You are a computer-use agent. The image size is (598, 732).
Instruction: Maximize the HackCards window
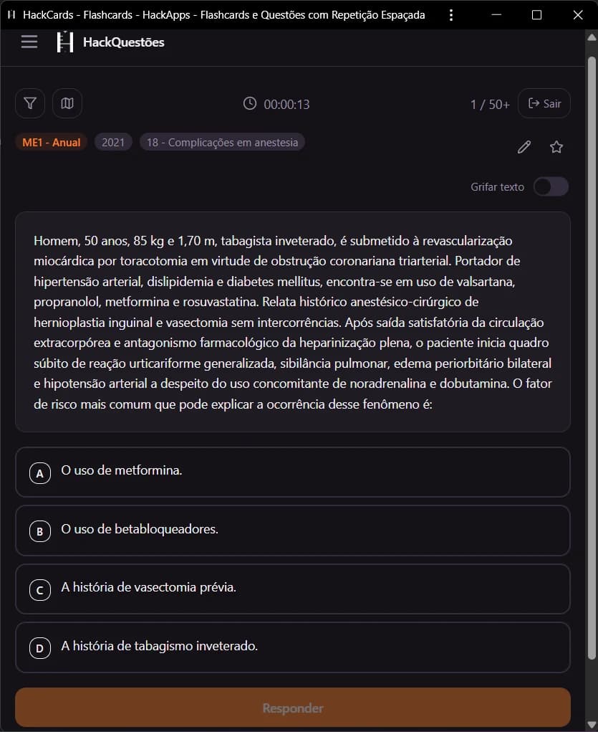pyautogui.click(x=537, y=15)
